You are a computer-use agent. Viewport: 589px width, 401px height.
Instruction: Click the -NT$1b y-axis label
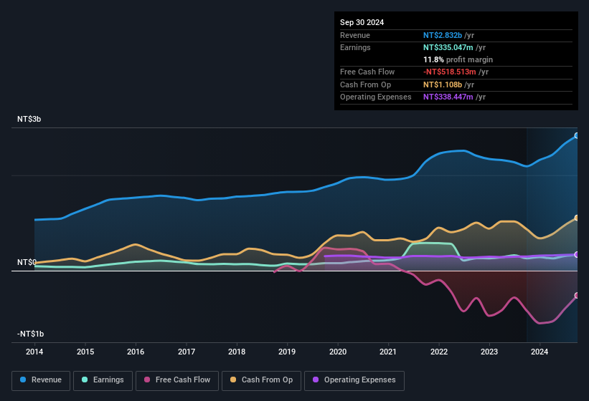tap(30, 334)
